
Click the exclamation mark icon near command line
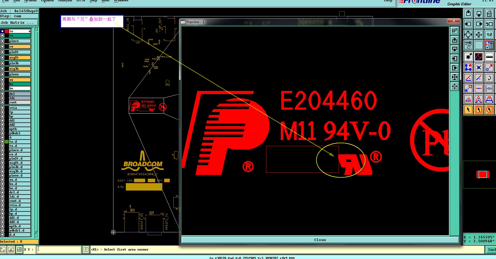(x=86, y=249)
